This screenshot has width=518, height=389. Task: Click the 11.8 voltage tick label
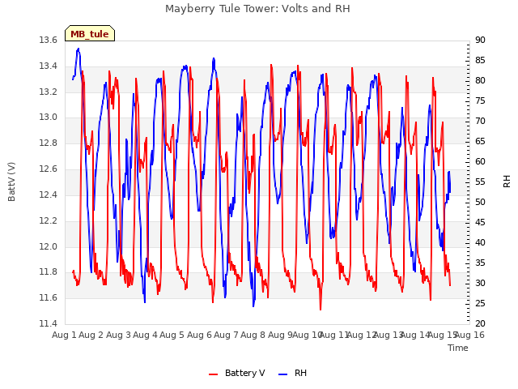[48, 272]
